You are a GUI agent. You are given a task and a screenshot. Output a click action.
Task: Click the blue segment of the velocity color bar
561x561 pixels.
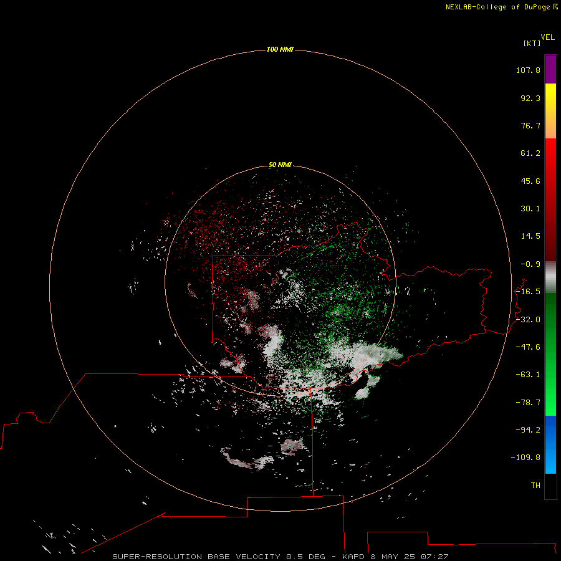(550, 444)
